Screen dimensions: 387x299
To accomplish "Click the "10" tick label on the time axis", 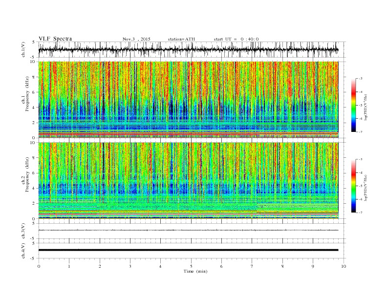I will pyautogui.click(x=344, y=266).
